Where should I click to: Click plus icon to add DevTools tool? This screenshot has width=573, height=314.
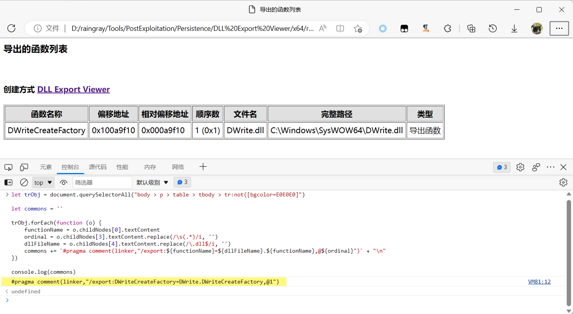pyautogui.click(x=203, y=167)
